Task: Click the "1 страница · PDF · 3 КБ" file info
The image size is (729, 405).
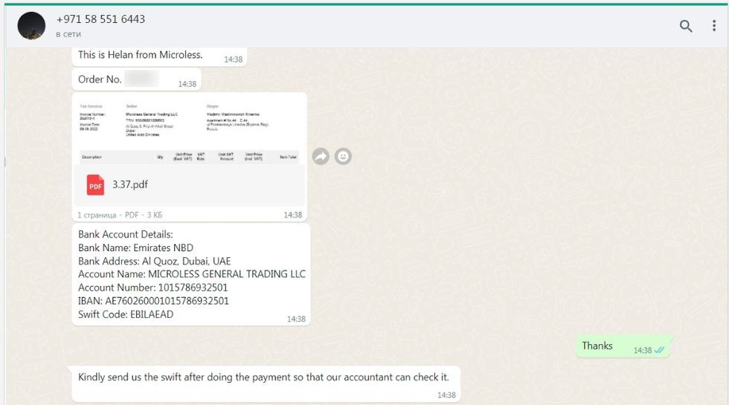Action: (x=119, y=215)
